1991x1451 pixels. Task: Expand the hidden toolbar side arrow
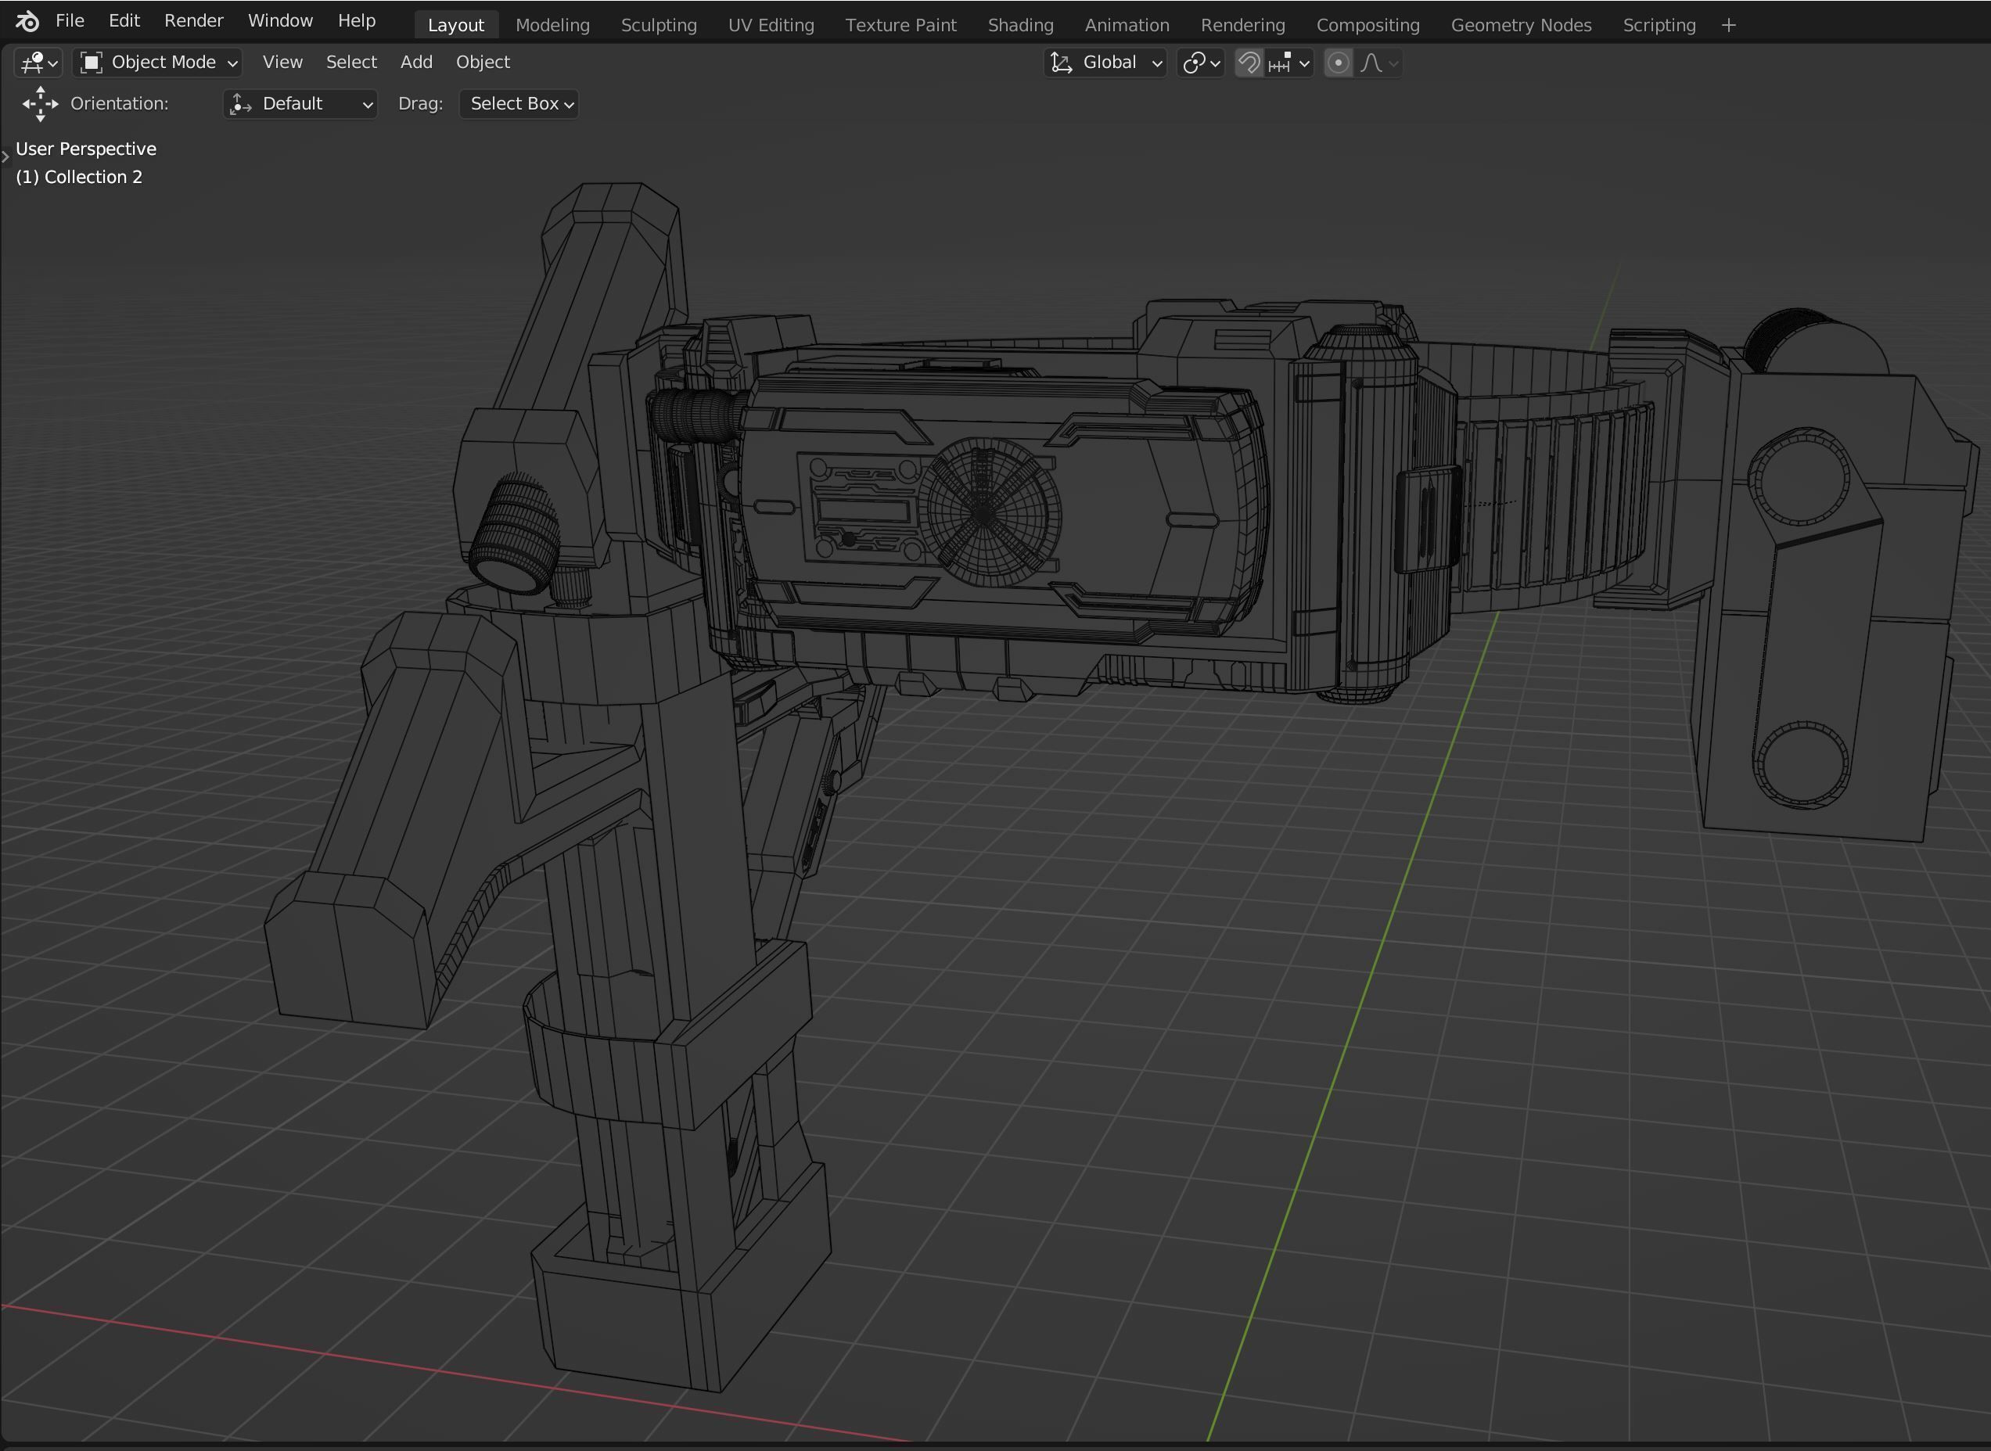tap(5, 157)
